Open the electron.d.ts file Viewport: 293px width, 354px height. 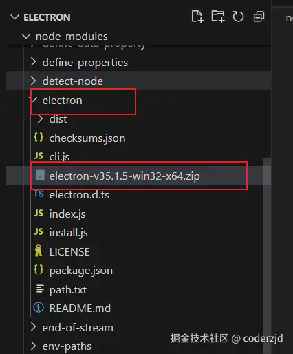tap(79, 195)
